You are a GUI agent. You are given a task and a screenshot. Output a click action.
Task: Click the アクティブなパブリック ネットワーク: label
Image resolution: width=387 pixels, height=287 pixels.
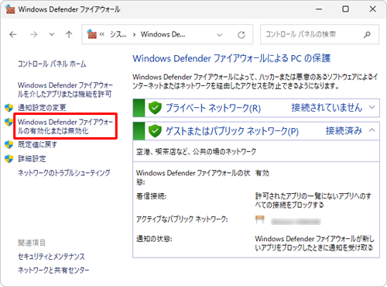182,220
